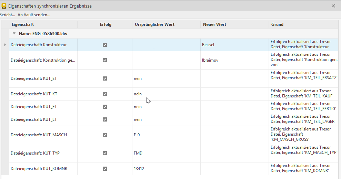Toggle Erfolg checkbox for KUT_KOMNR row
Image resolution: width=341 pixels, height=179 pixels.
point(105,169)
